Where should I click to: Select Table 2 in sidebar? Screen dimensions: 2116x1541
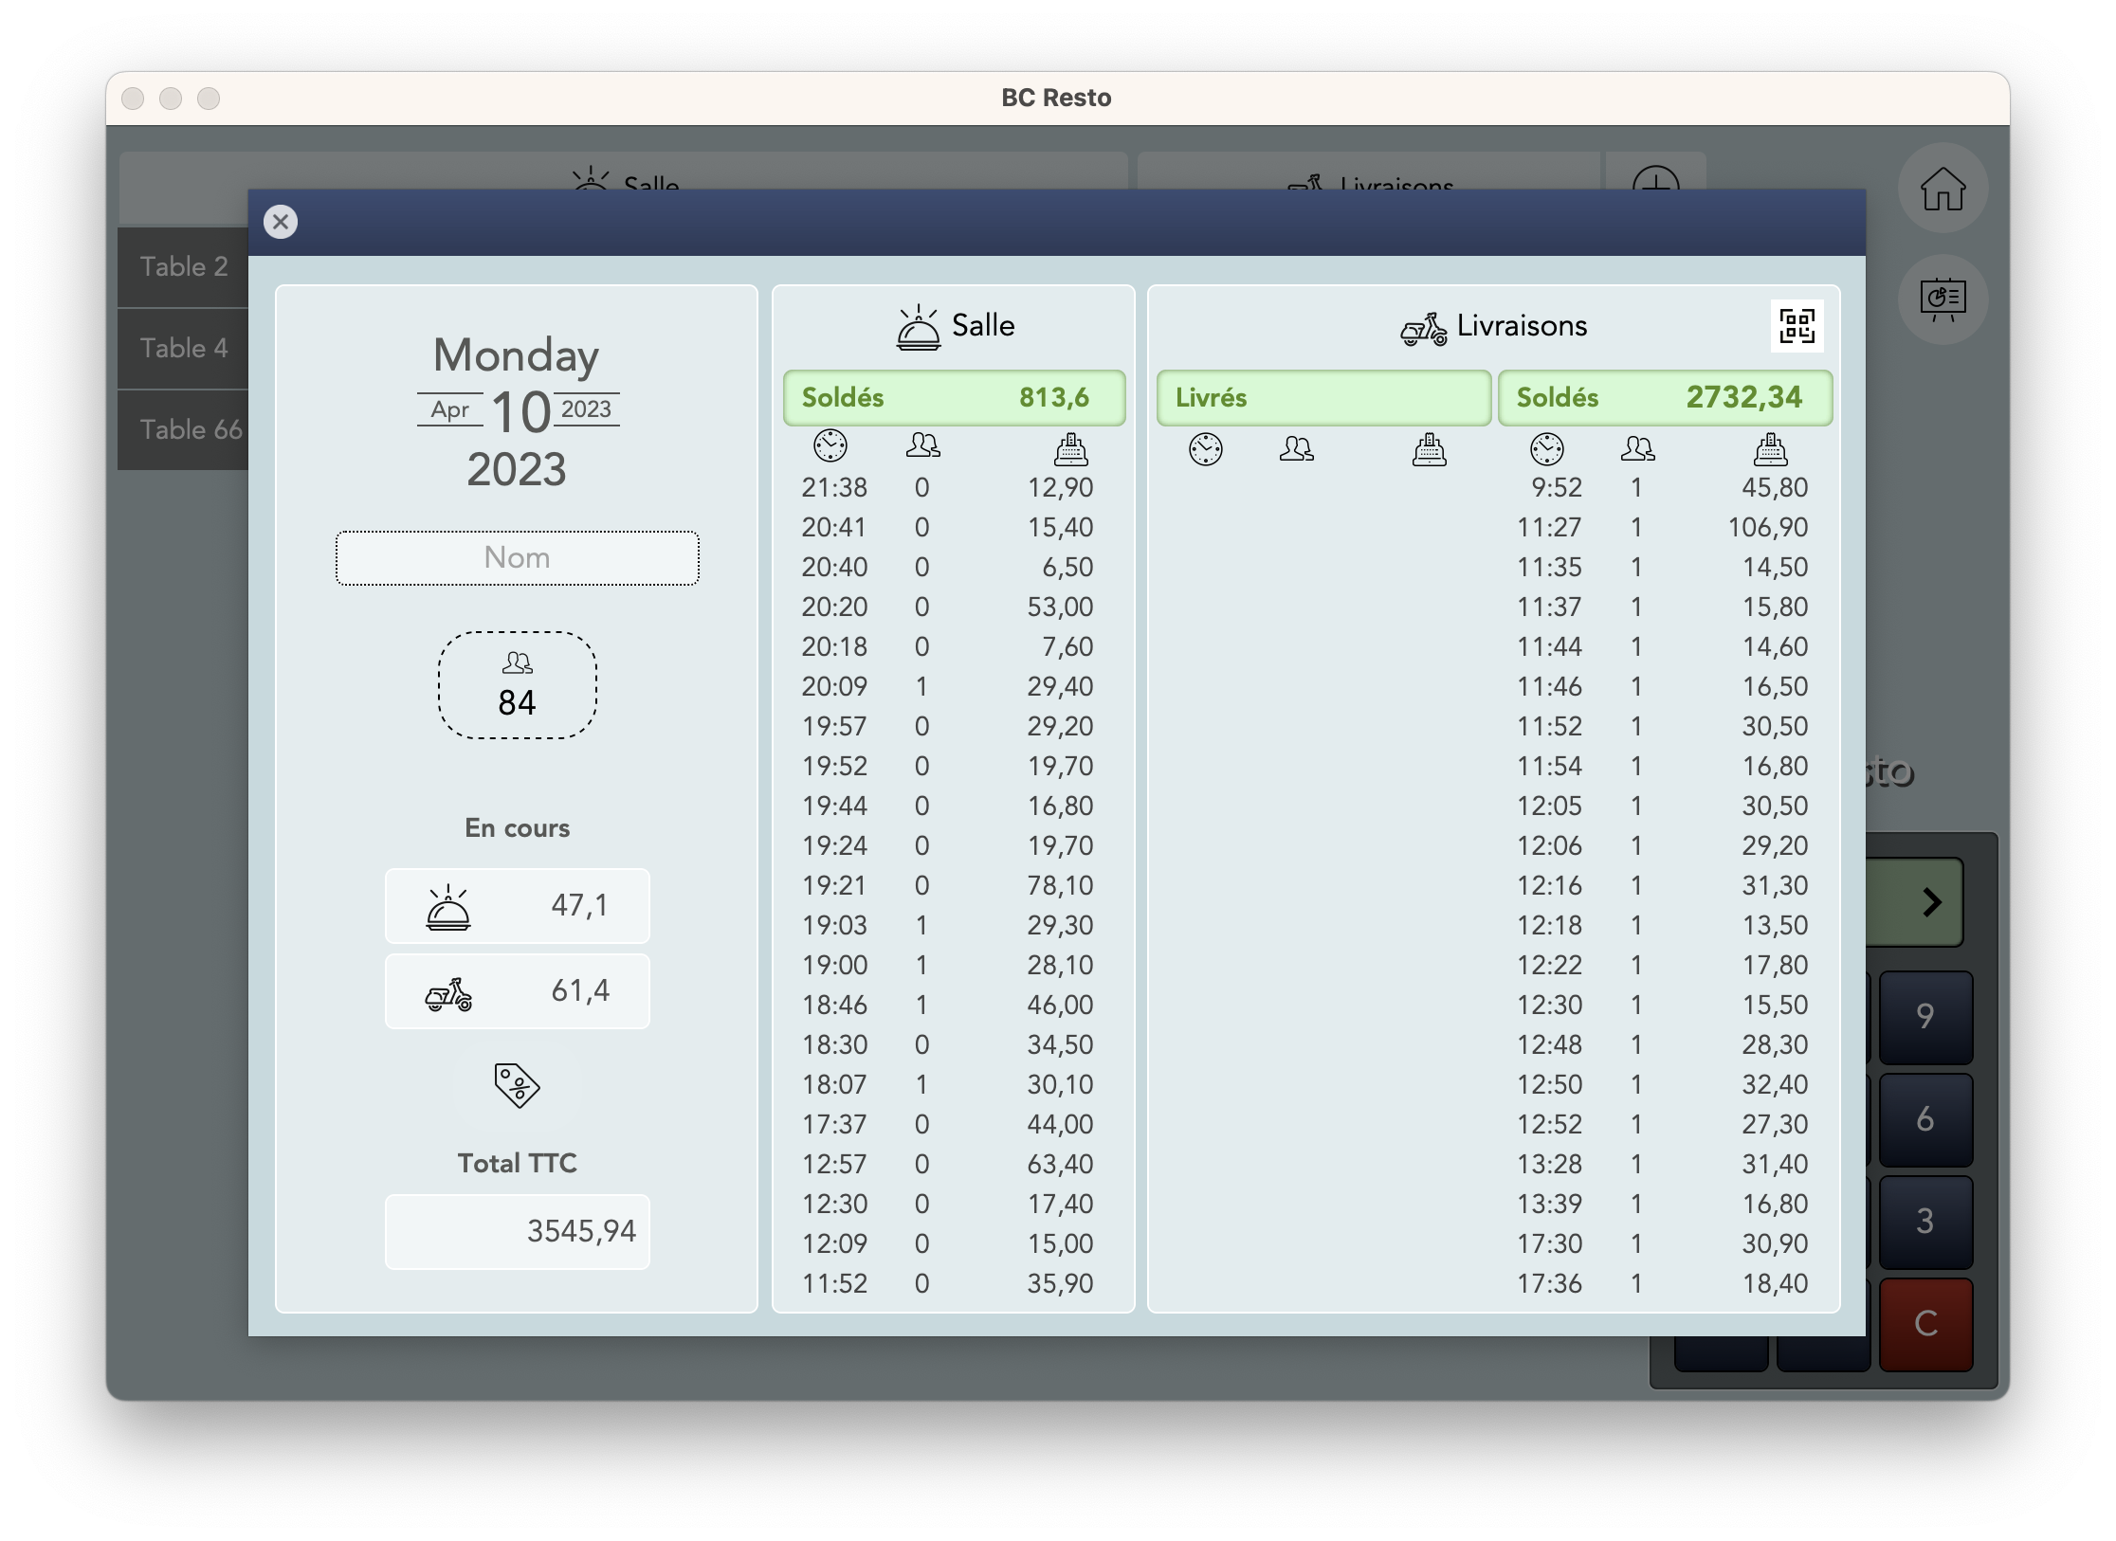pos(184,267)
